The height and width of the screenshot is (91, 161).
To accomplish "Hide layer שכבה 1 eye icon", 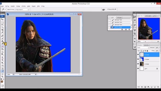I will click(x=138, y=64).
